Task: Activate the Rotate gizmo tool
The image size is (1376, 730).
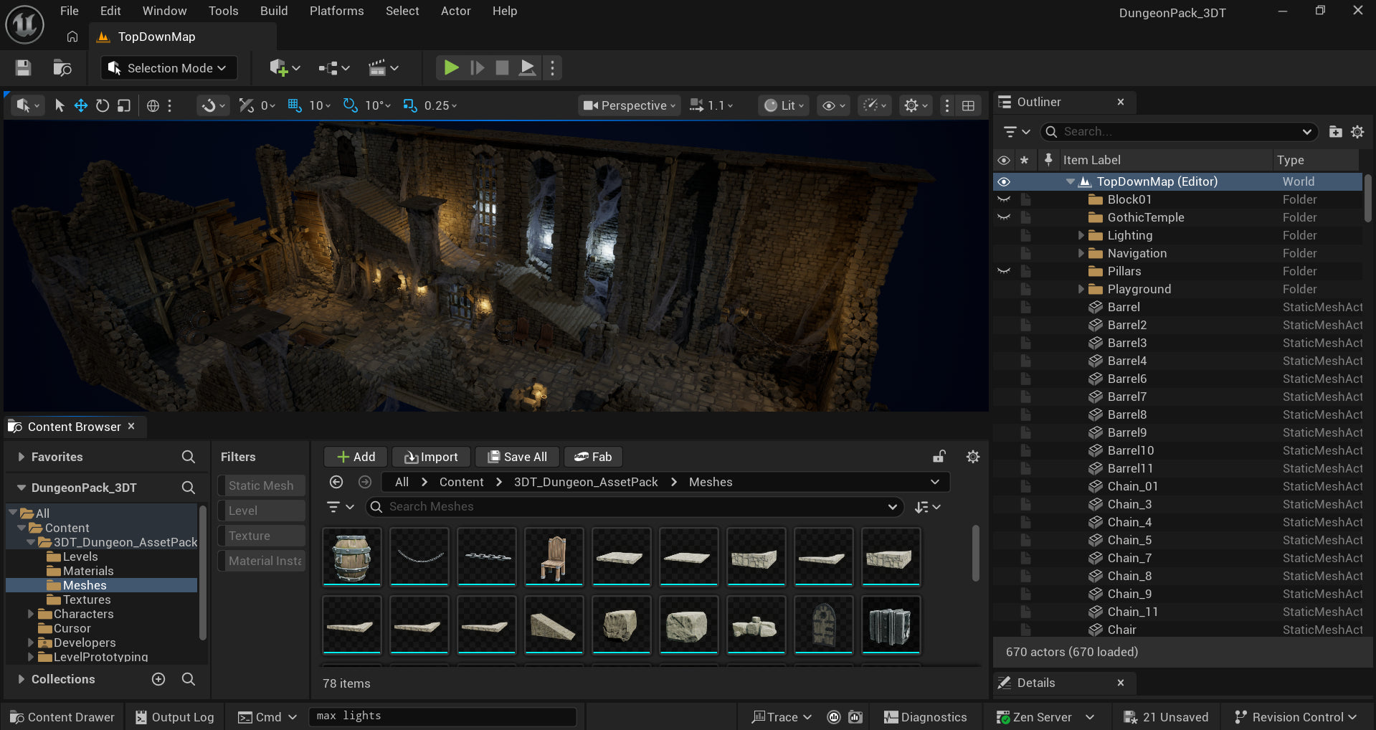Action: (103, 105)
